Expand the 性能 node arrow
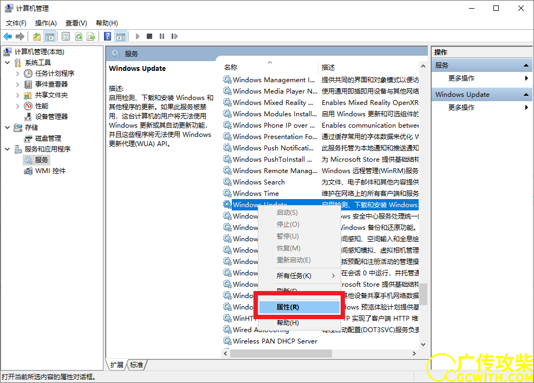 point(18,106)
